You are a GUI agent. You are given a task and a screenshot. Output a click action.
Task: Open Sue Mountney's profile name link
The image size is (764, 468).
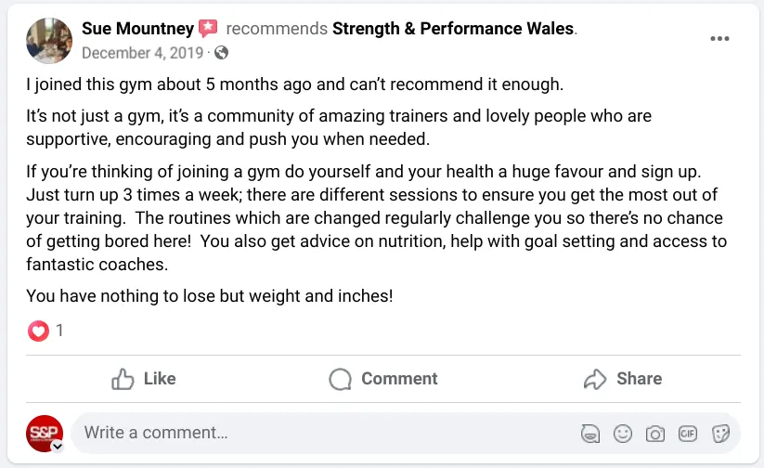click(138, 29)
